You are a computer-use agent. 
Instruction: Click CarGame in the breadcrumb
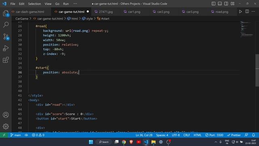(x=22, y=19)
